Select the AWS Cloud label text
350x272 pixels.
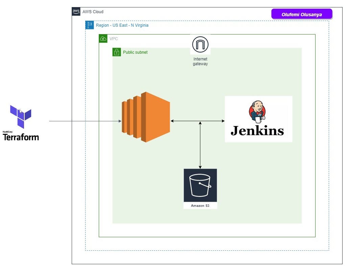click(92, 11)
